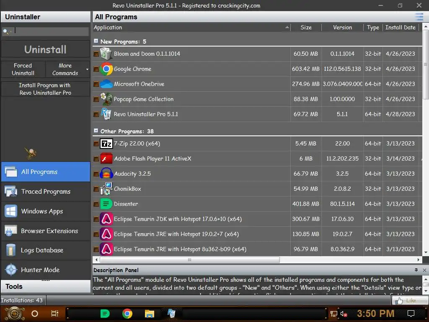Select the Adobe Flash Player icon
This screenshot has height=322, width=429.
point(106,158)
